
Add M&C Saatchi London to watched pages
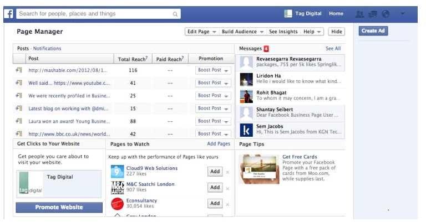pos(215,188)
